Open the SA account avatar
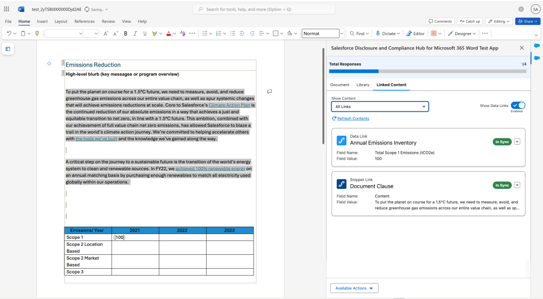 coord(536,10)
